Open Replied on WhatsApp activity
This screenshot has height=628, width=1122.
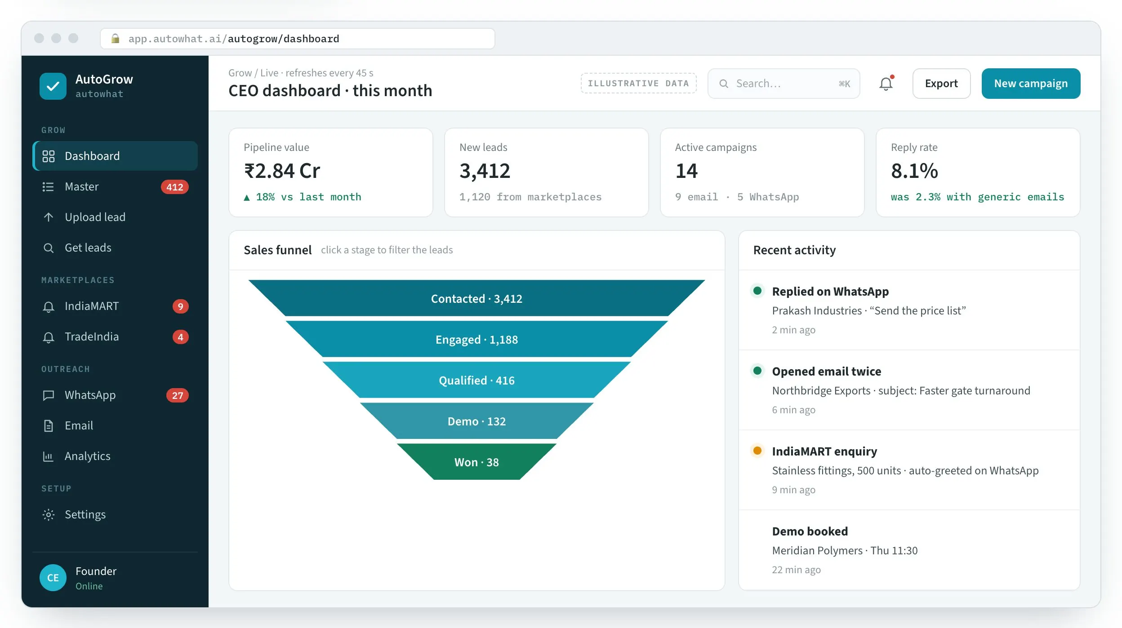[x=909, y=310]
